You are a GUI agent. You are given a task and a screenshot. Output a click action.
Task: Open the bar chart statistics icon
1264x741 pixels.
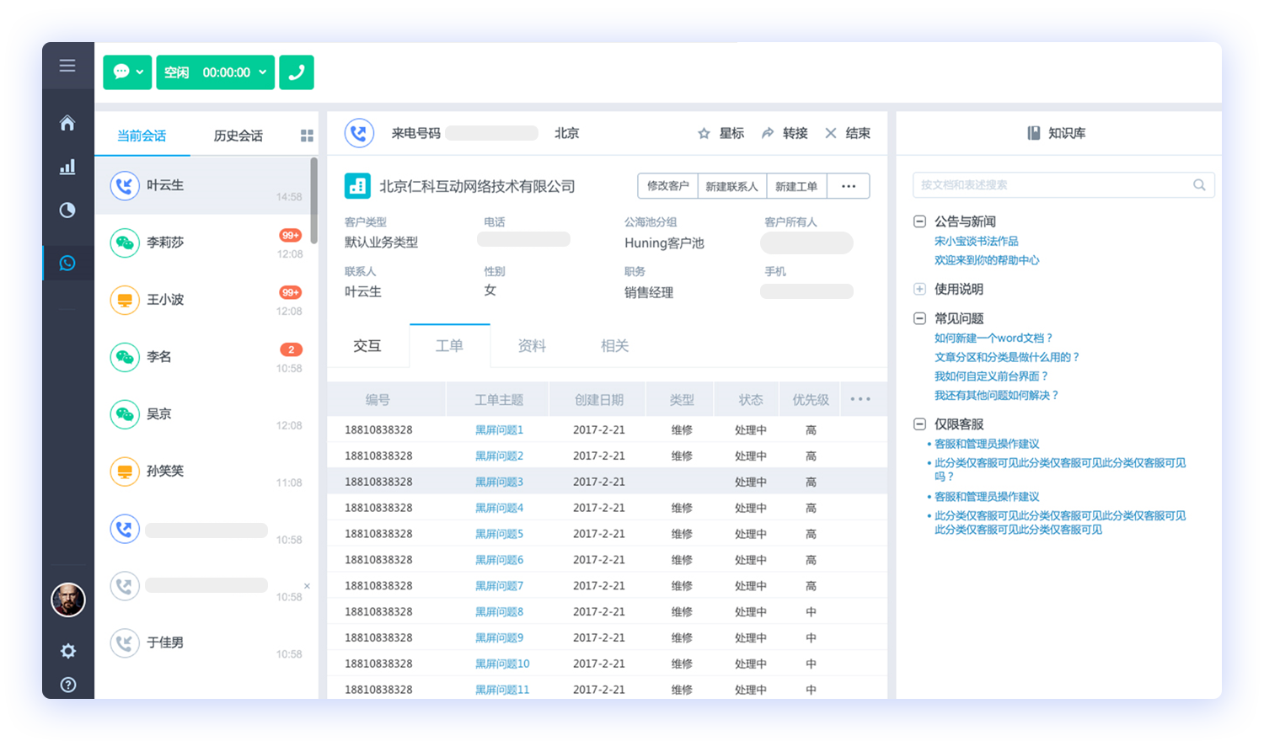coord(67,167)
